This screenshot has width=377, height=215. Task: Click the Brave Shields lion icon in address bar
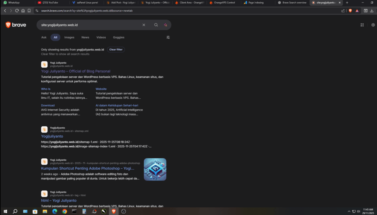tap(350, 11)
